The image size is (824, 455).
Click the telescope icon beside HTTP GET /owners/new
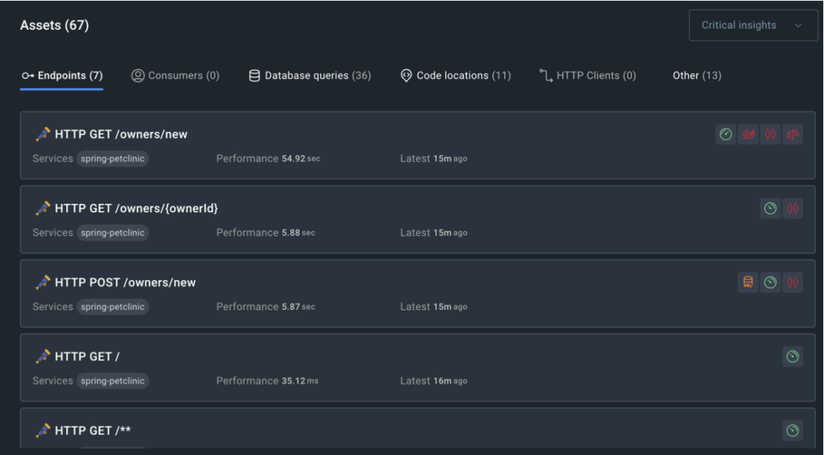(43, 134)
